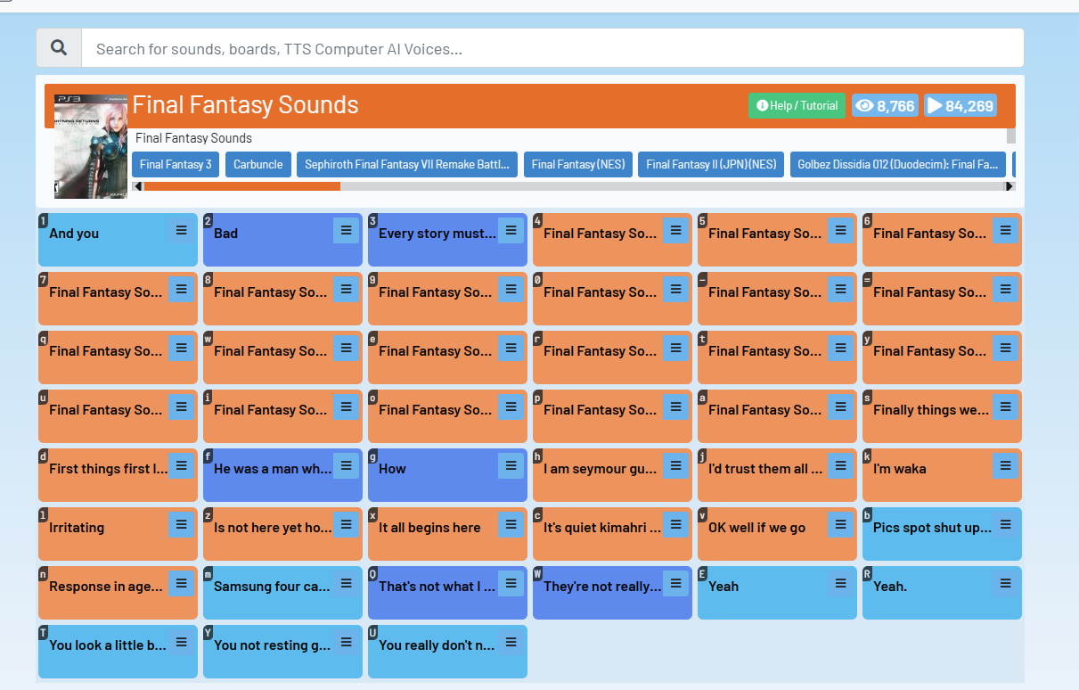The image size is (1079, 690).
Task: Click the search magnifier icon
Action: (59, 48)
